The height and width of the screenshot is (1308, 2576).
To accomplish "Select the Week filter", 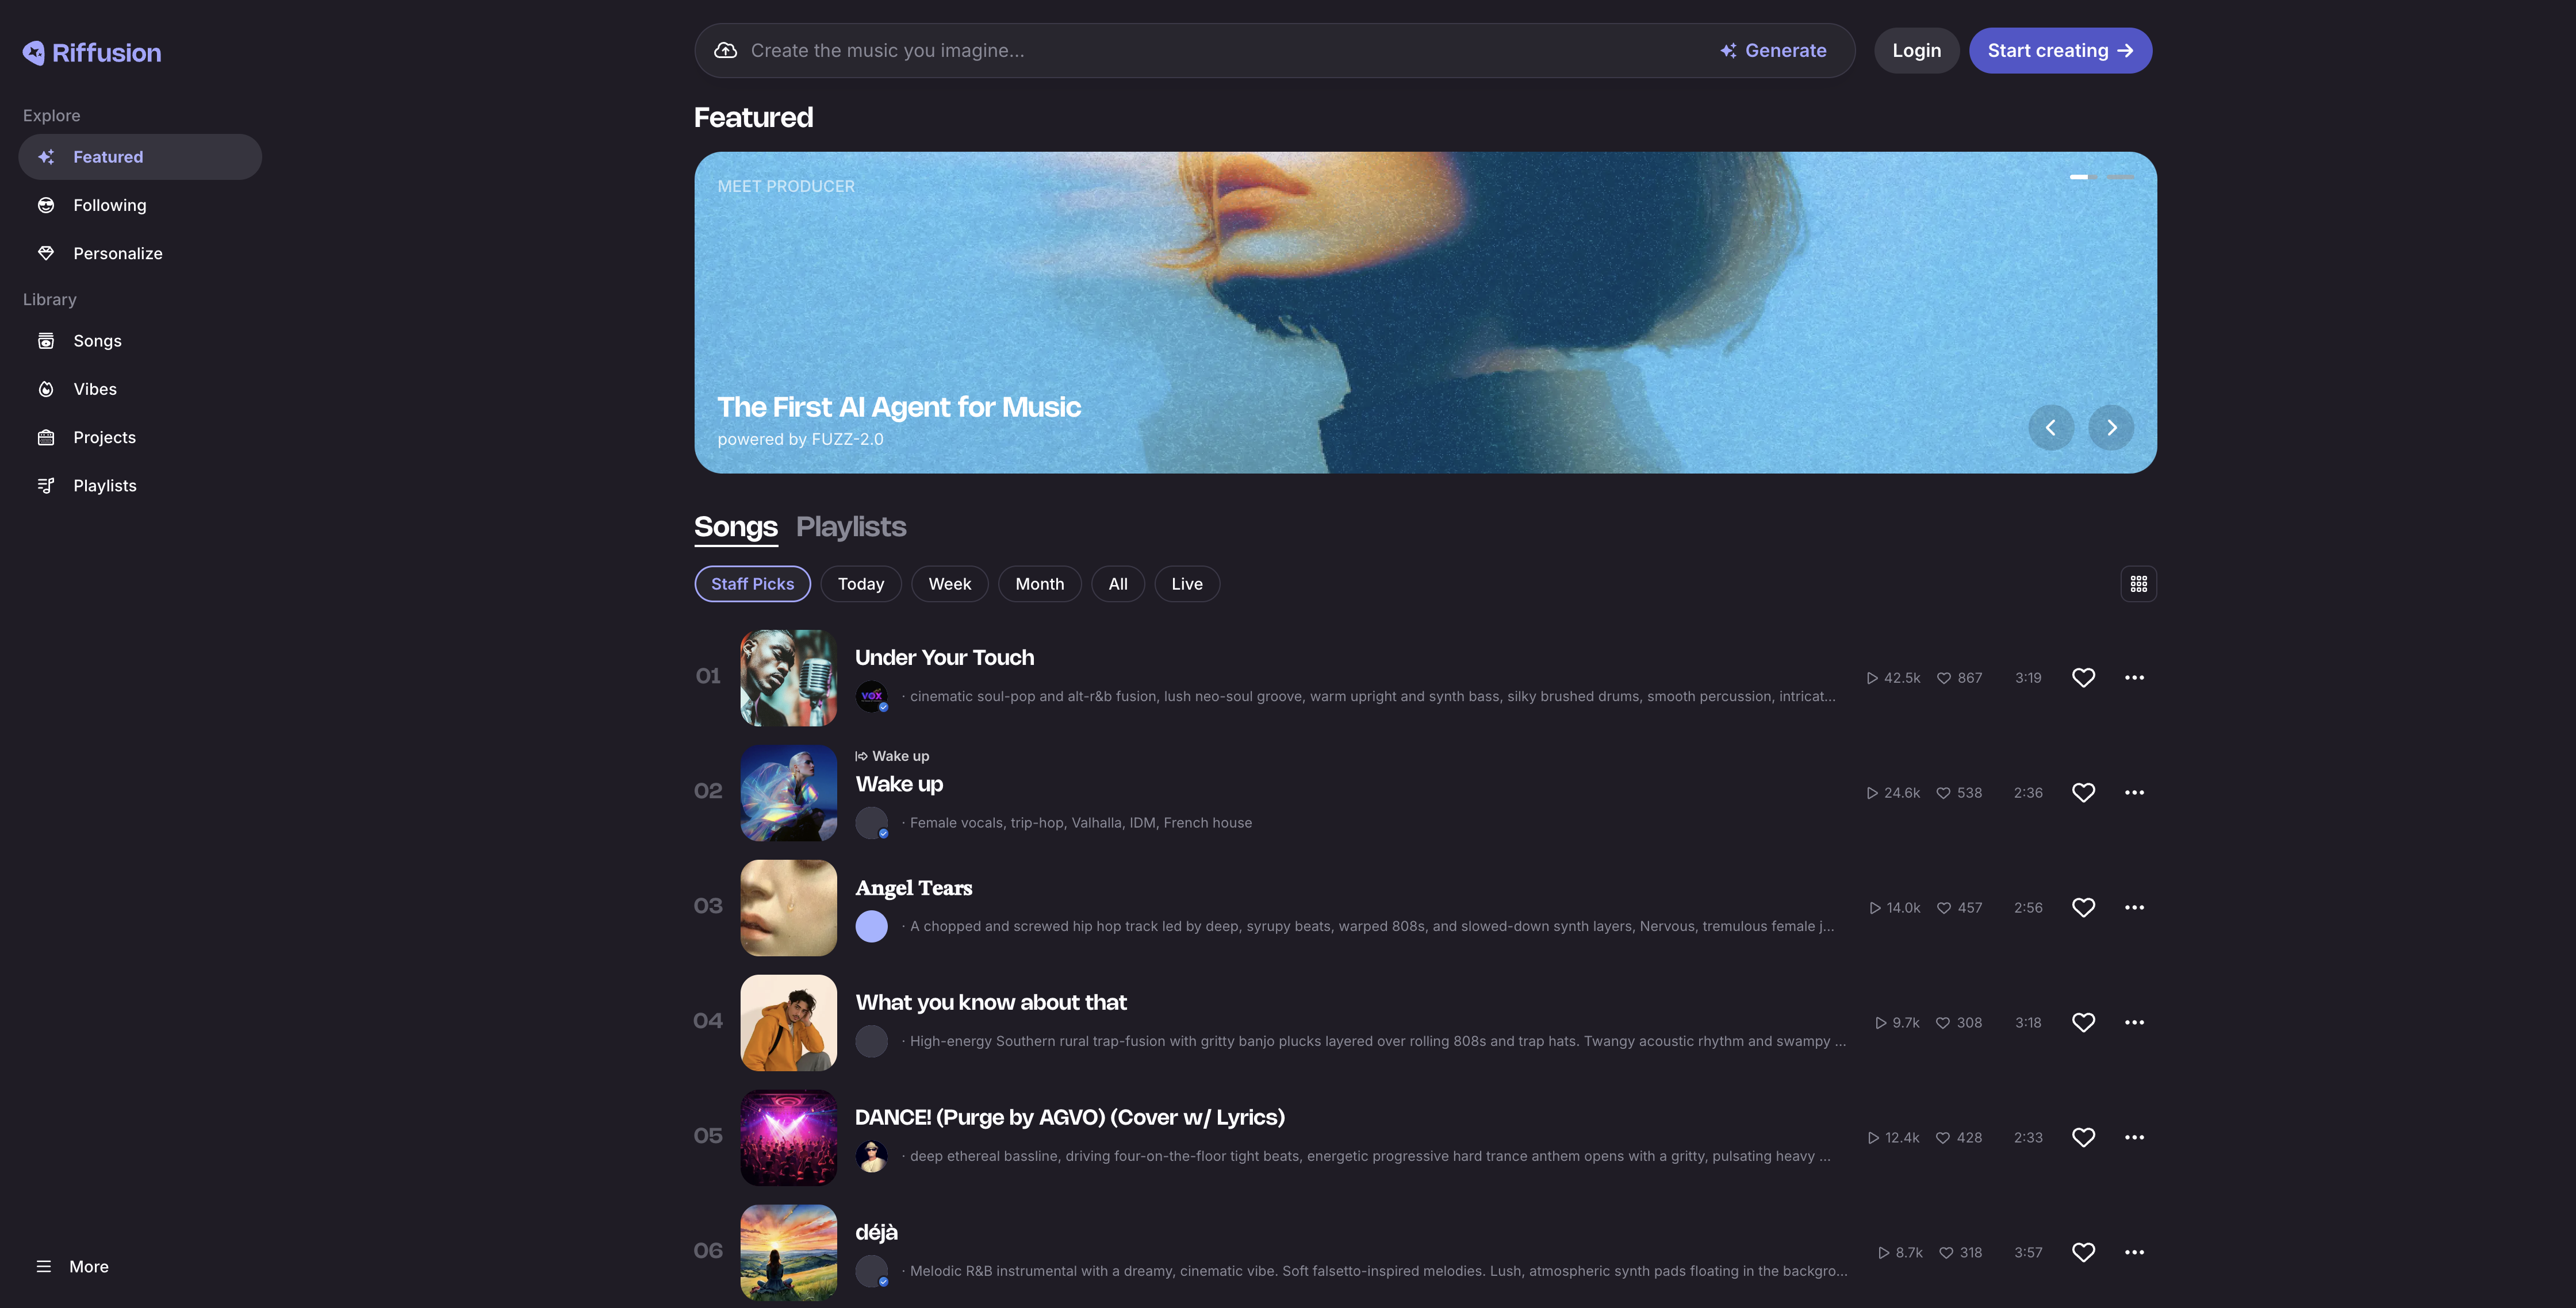I will [949, 583].
